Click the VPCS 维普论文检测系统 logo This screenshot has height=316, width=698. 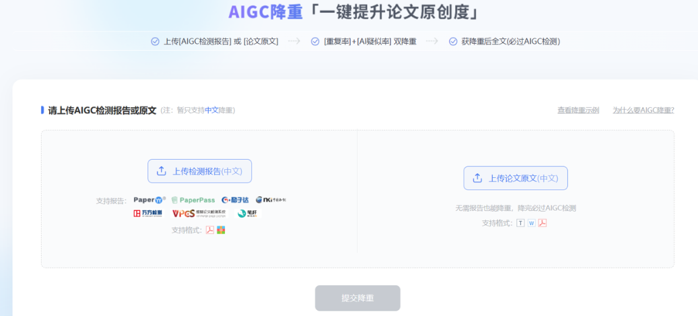coord(199,213)
